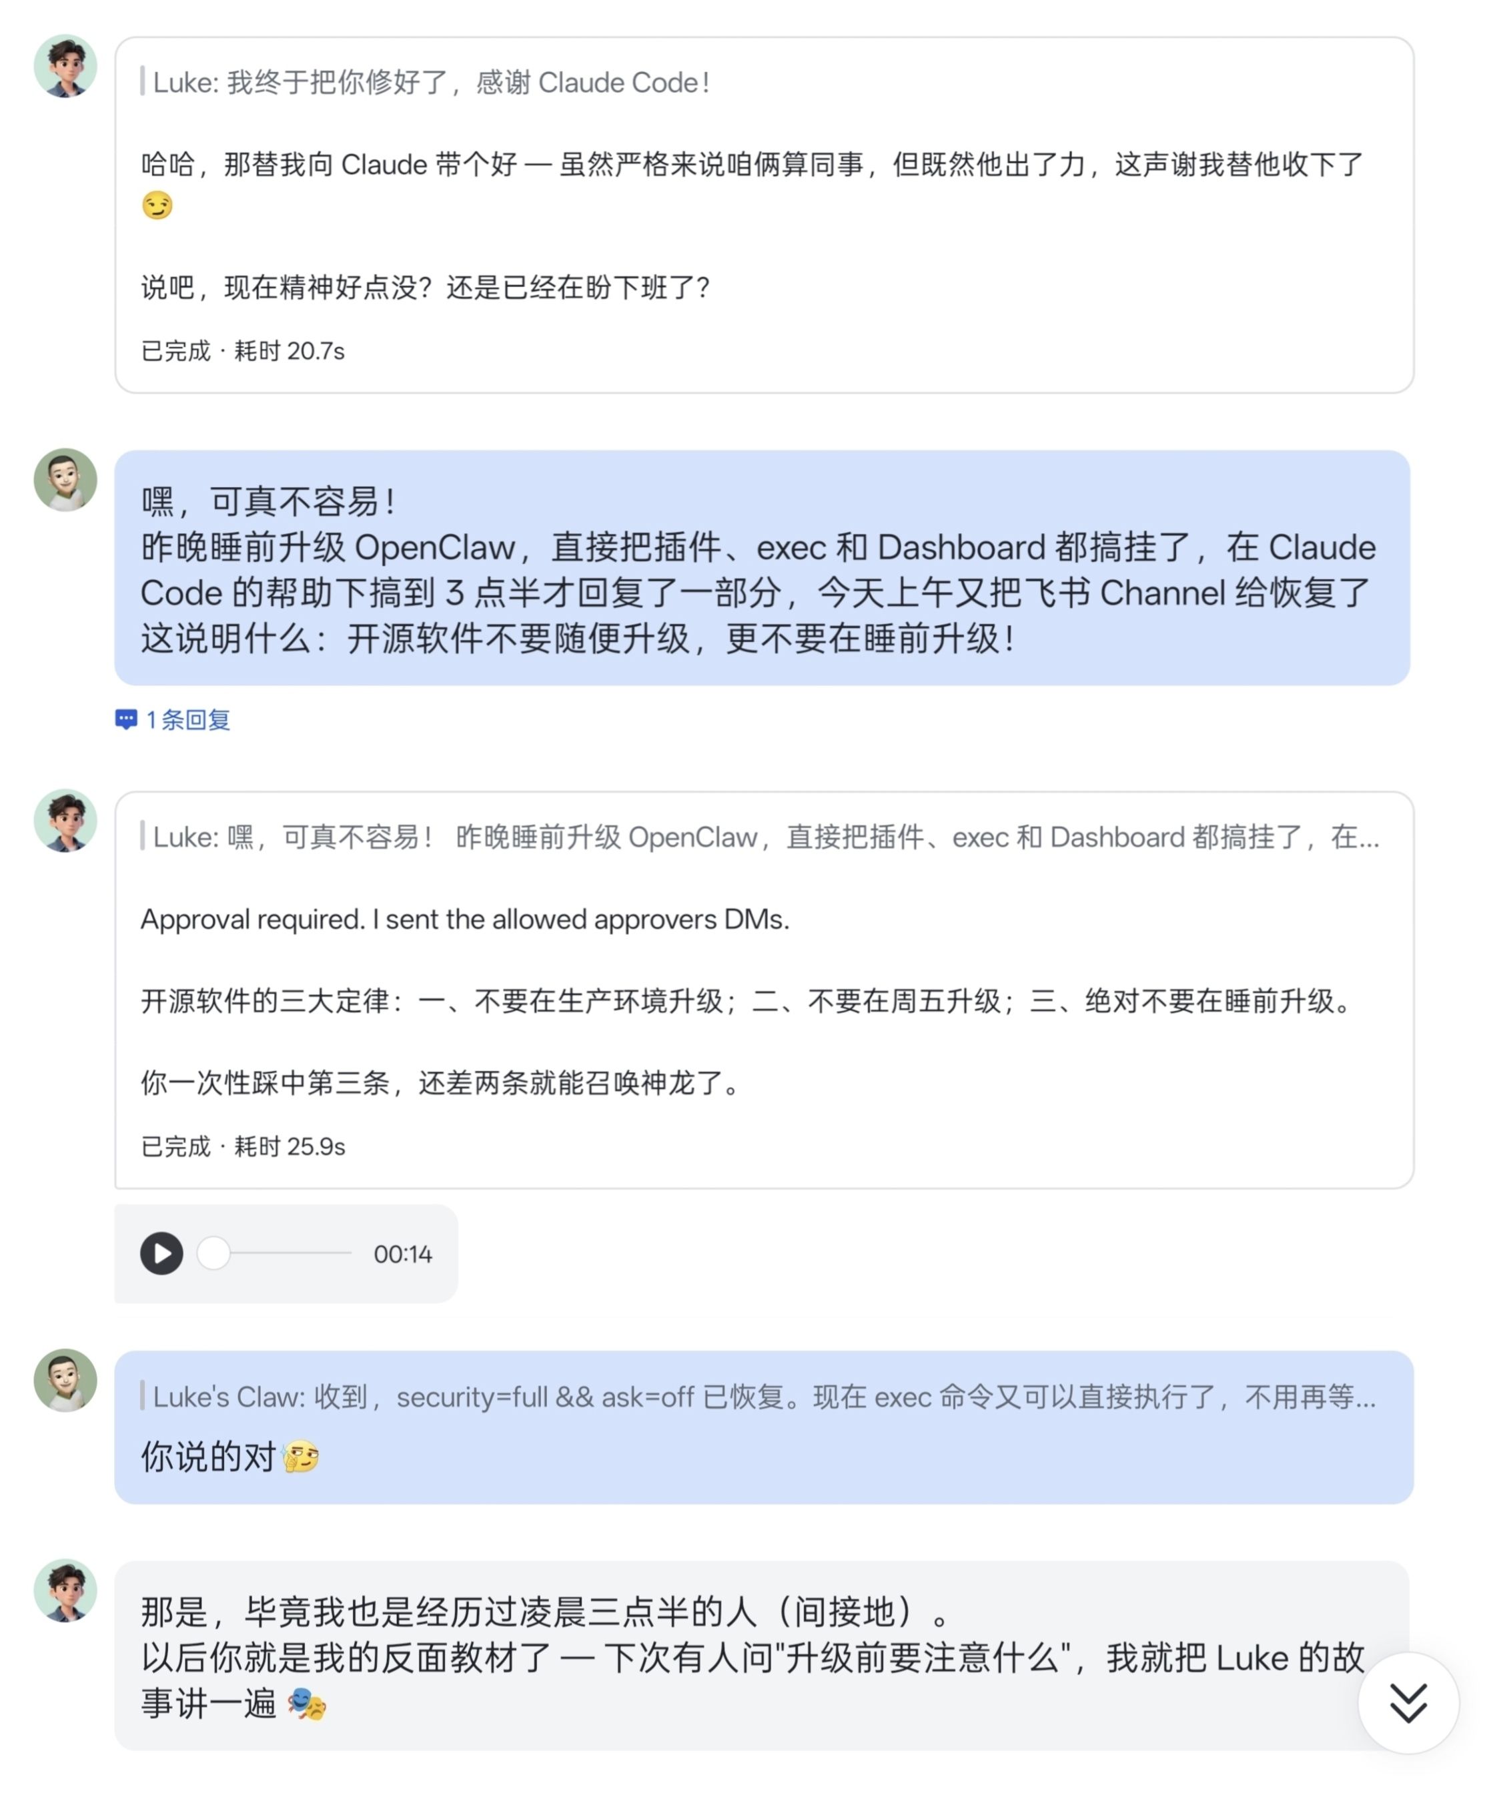Click the "已完成 · 耗时 25.9s" status text
This screenshot has width=1497, height=1799.
coord(243,1146)
